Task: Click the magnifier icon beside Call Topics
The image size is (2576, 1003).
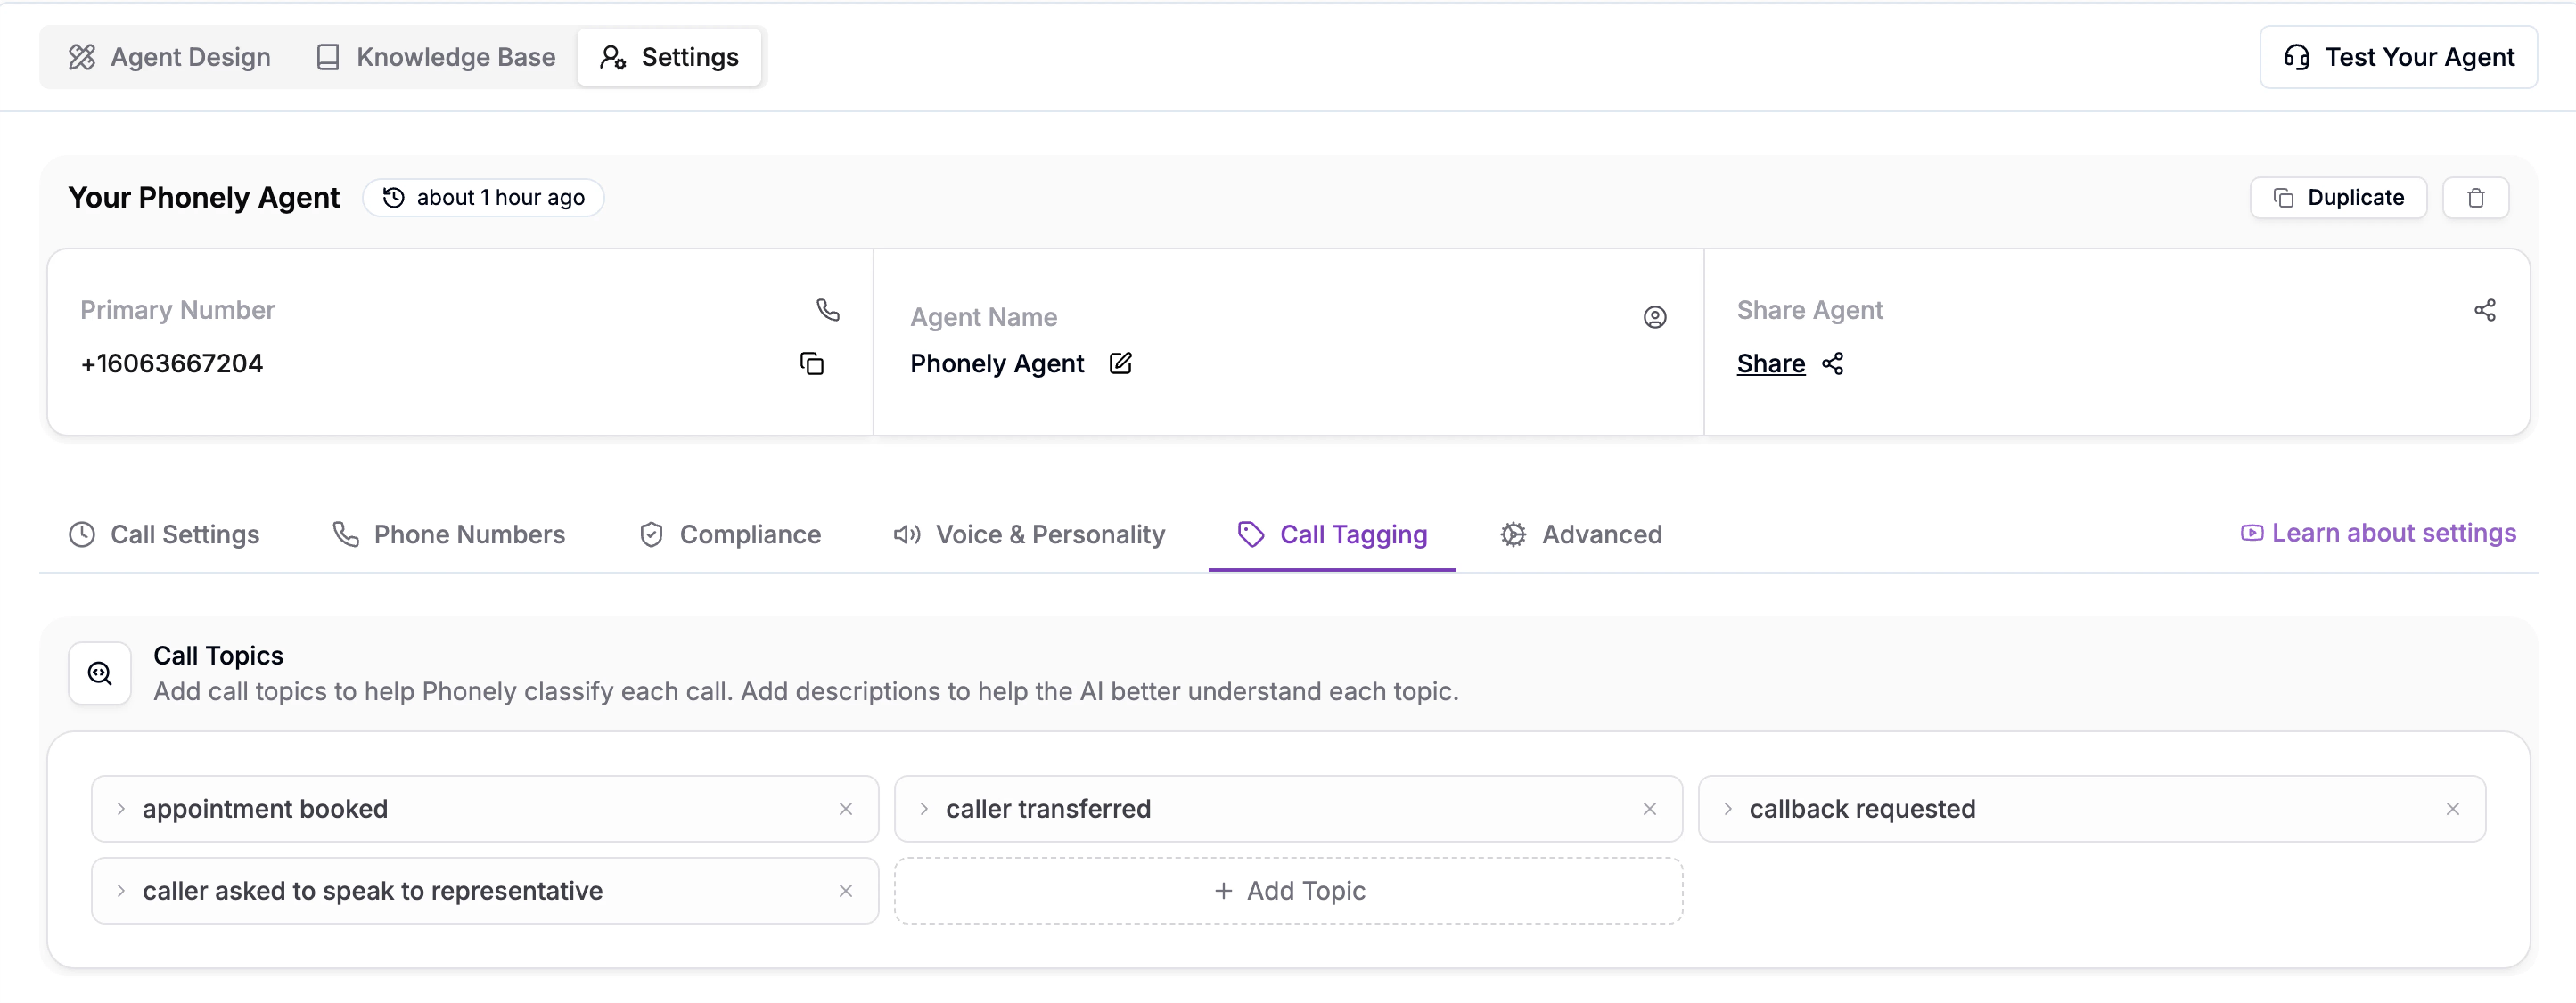Action: (x=99, y=673)
